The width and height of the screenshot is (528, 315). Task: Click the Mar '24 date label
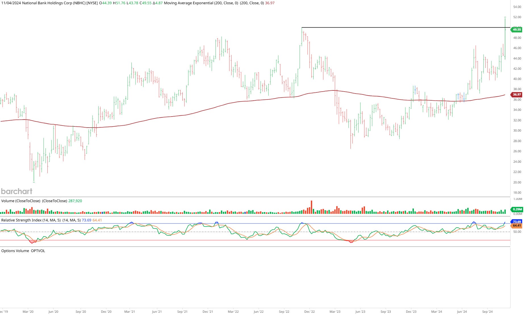[x=437, y=312]
